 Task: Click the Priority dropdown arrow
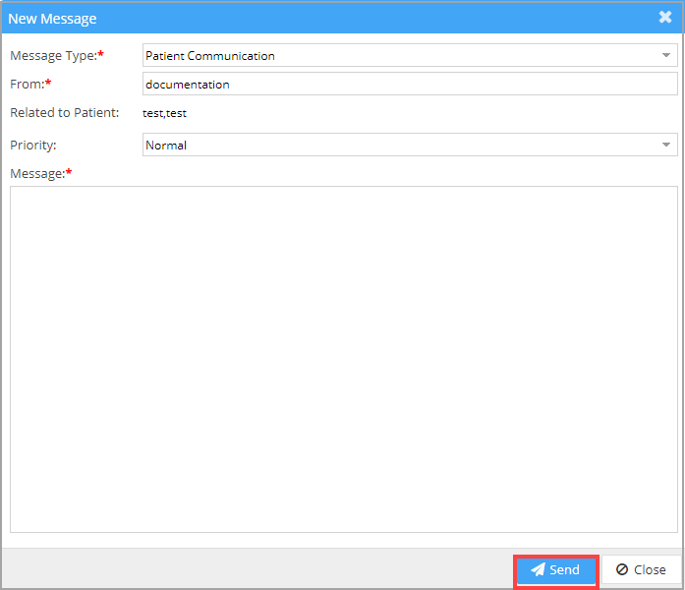coord(665,145)
